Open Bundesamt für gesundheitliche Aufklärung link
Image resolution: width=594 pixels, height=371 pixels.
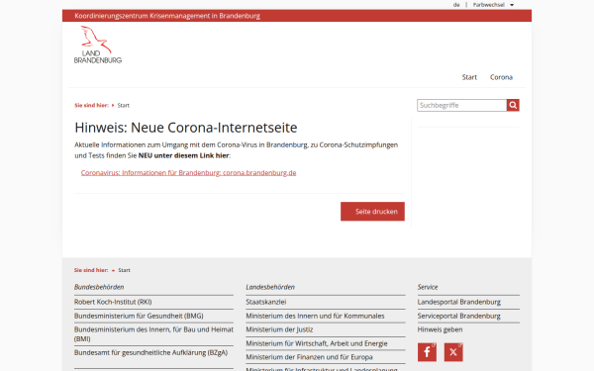pos(150,352)
